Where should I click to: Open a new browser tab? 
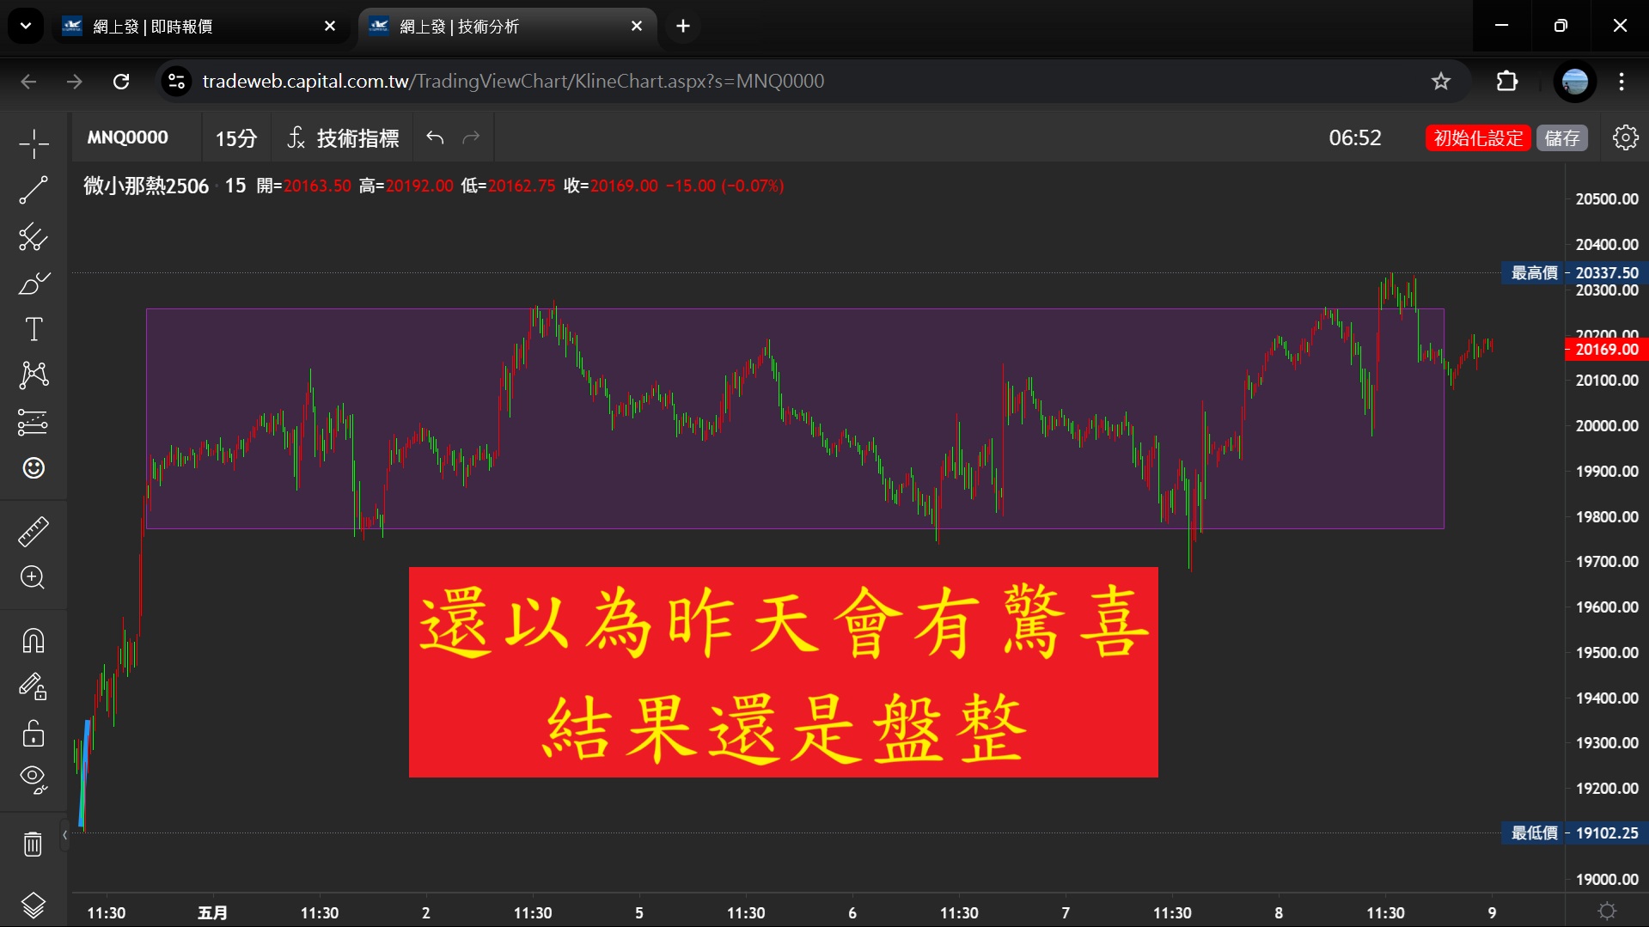point(683,27)
